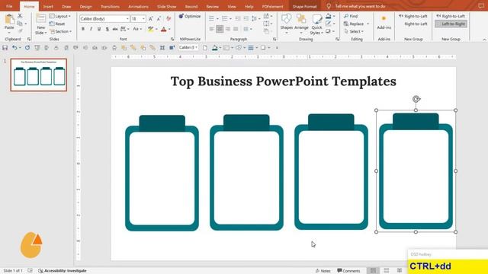Click the rotation handle above the selected shape
Image resolution: width=488 pixels, height=274 pixels.
tap(416, 99)
